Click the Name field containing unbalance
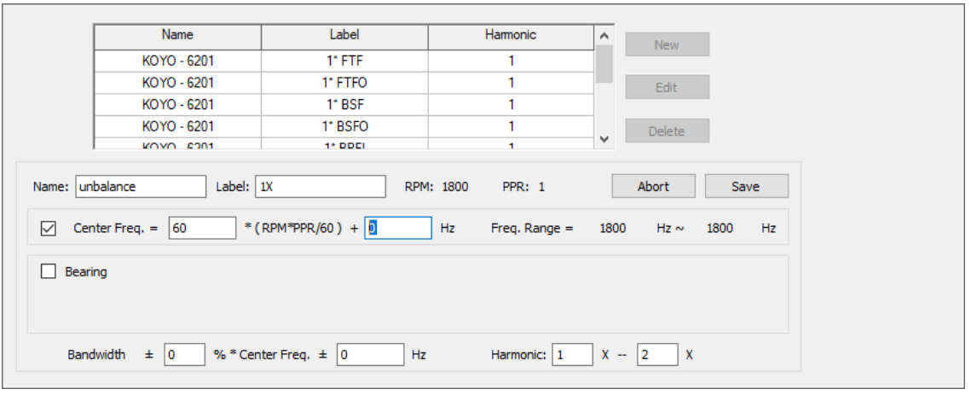The height and width of the screenshot is (395, 971). (141, 187)
